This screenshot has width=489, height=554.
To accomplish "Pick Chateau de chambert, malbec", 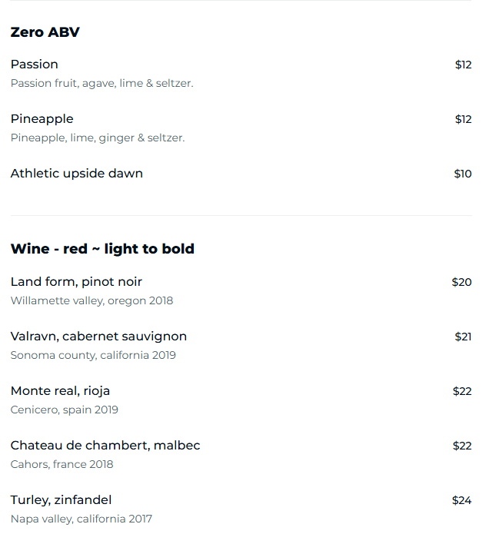I will 105,446.
